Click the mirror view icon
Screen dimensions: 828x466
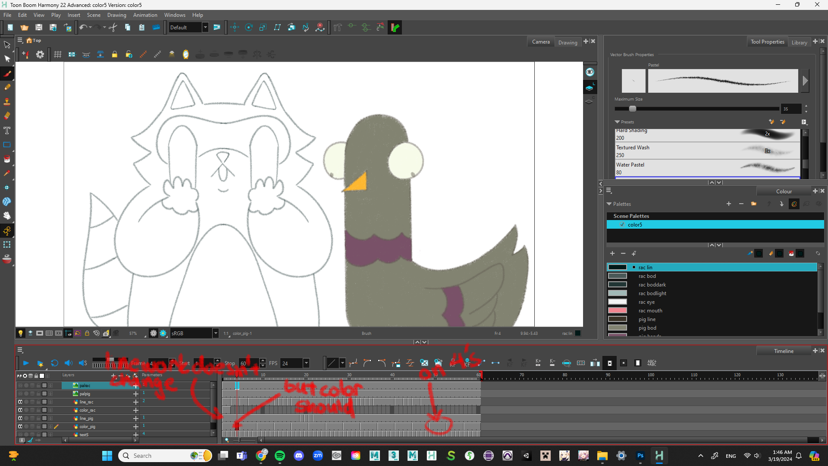click(186, 54)
